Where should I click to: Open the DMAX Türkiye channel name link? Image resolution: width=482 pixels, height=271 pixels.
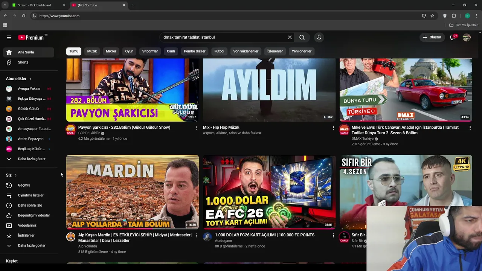point(362,139)
